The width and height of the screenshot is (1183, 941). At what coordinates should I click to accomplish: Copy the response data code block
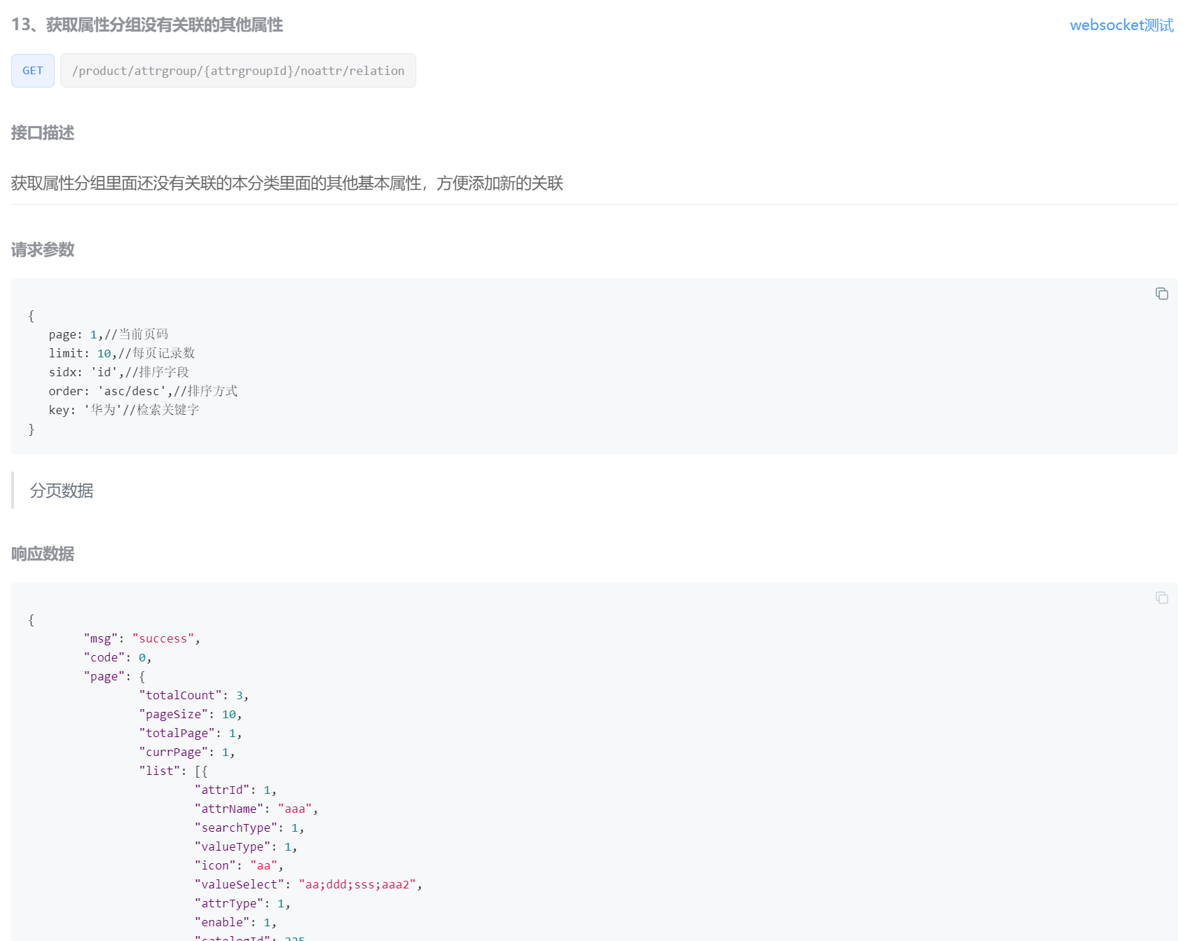point(1161,598)
